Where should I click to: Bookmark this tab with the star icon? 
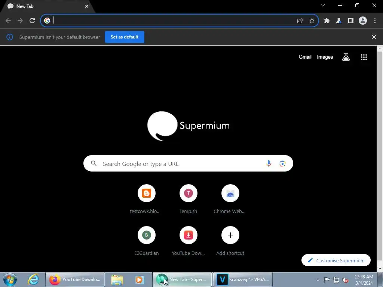click(x=312, y=21)
